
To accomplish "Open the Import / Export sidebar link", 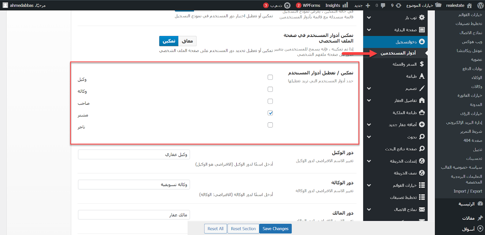I will 468,191.
